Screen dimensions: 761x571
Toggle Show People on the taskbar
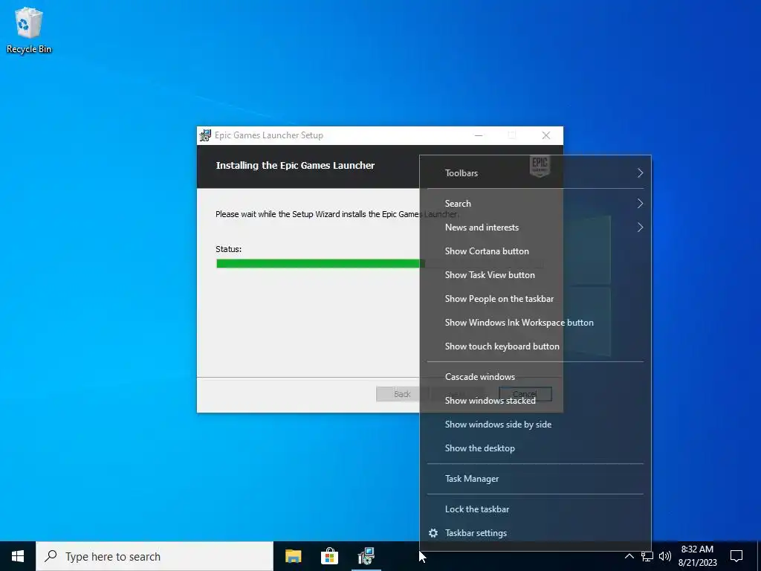[535, 299]
